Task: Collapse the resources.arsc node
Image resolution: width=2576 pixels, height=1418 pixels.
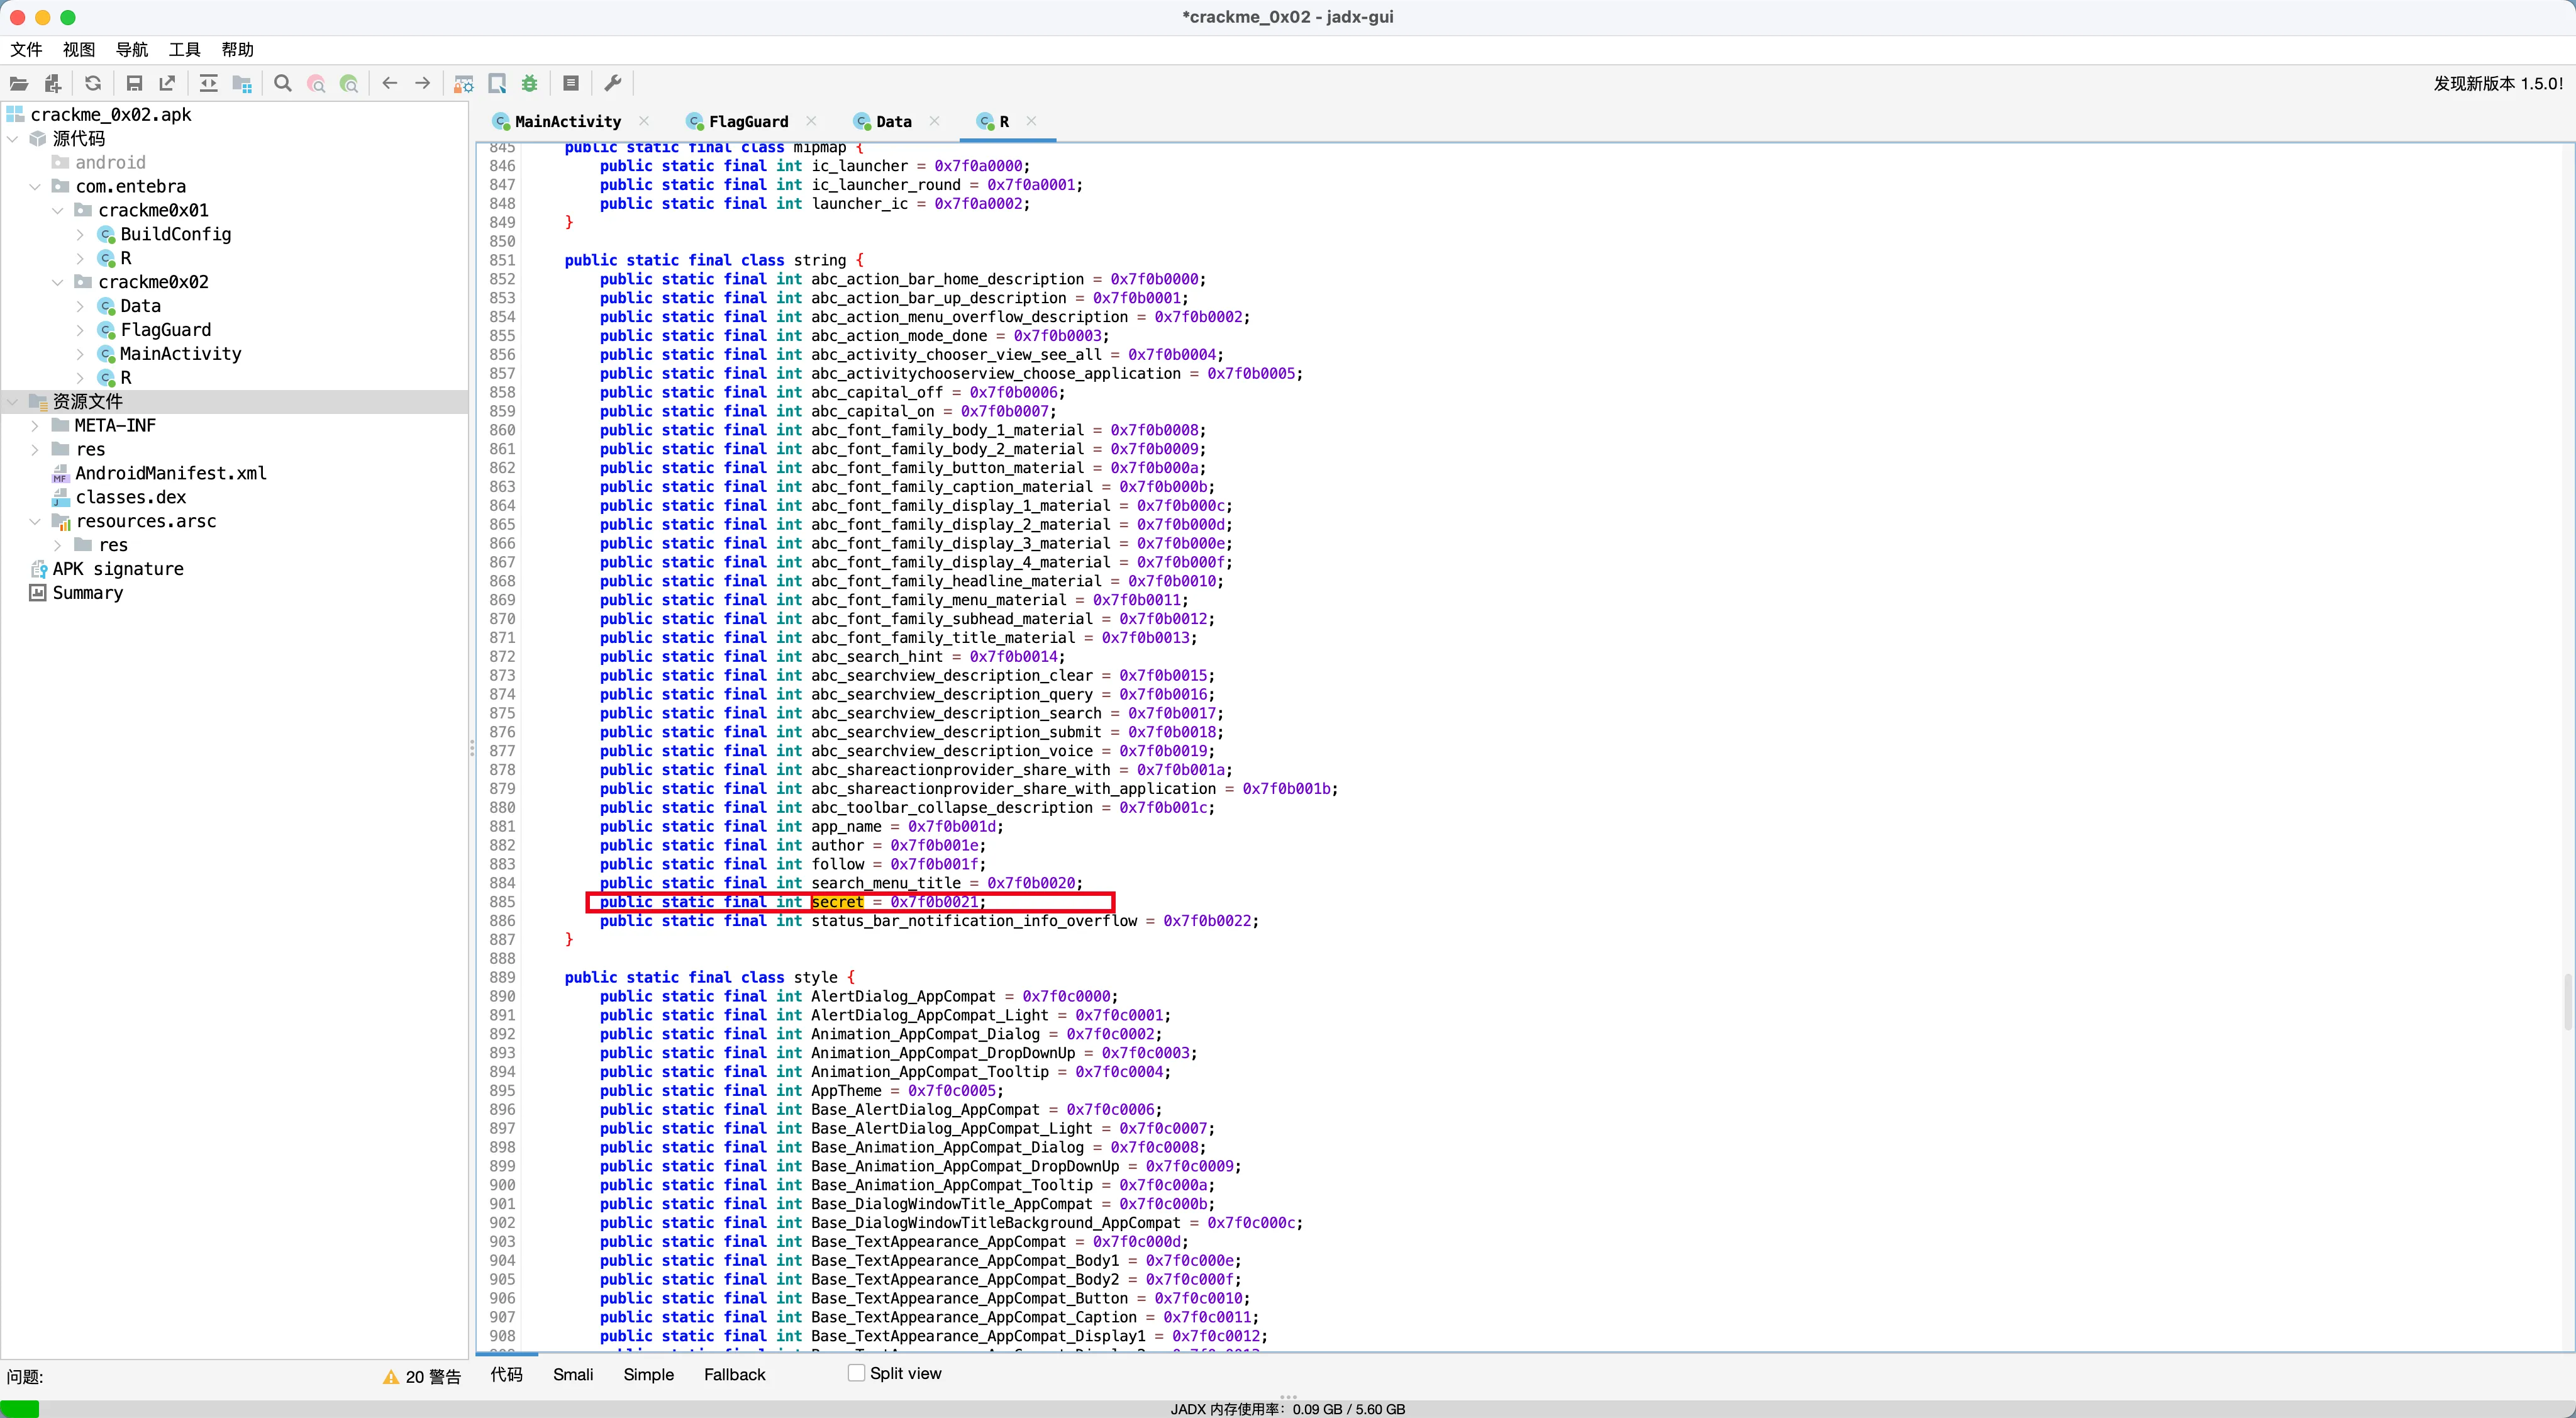Action: click(36, 521)
